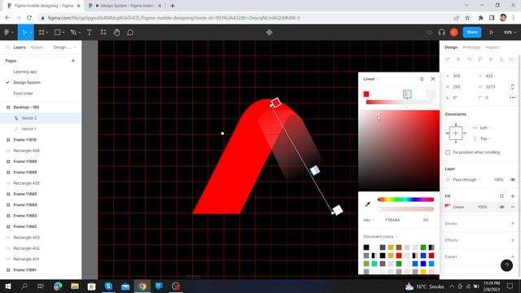Toggle constrain proportions link icon

pyautogui.click(x=512, y=87)
